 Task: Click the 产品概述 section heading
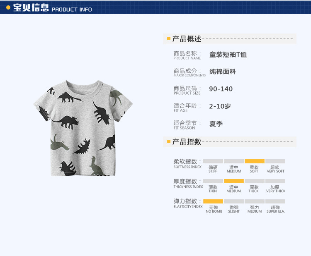[x=187, y=39]
